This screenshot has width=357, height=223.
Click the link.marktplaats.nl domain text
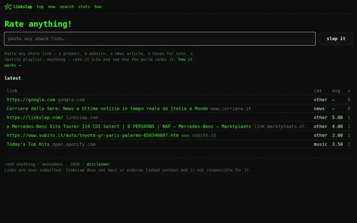point(279,127)
